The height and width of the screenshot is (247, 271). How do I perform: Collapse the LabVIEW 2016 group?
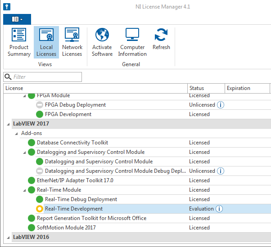pyautogui.click(x=8, y=238)
